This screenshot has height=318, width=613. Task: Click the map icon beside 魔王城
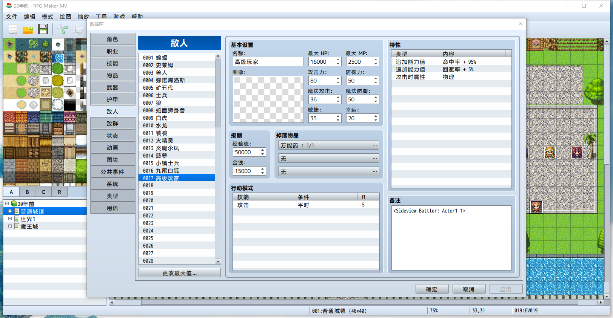[17, 226]
